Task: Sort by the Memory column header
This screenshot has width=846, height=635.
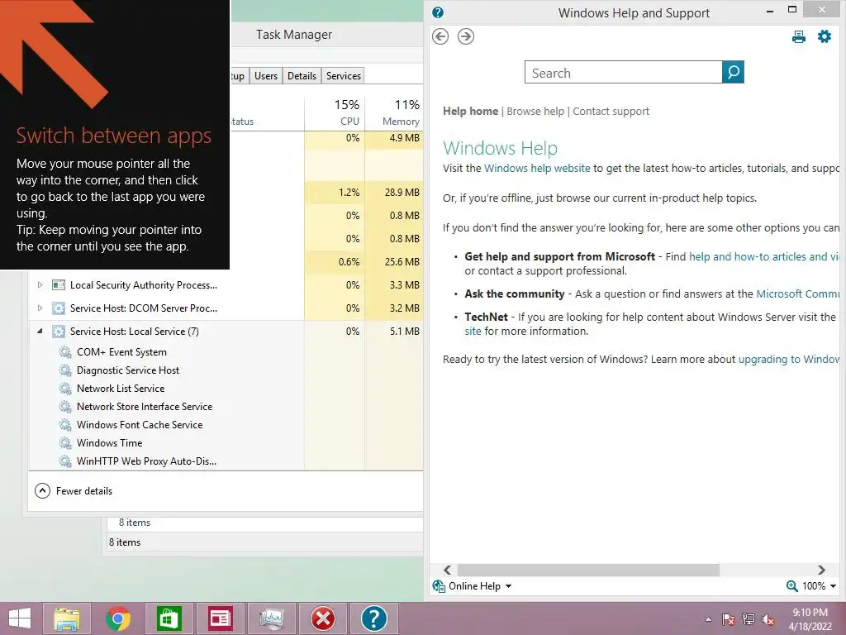Action: (x=394, y=112)
